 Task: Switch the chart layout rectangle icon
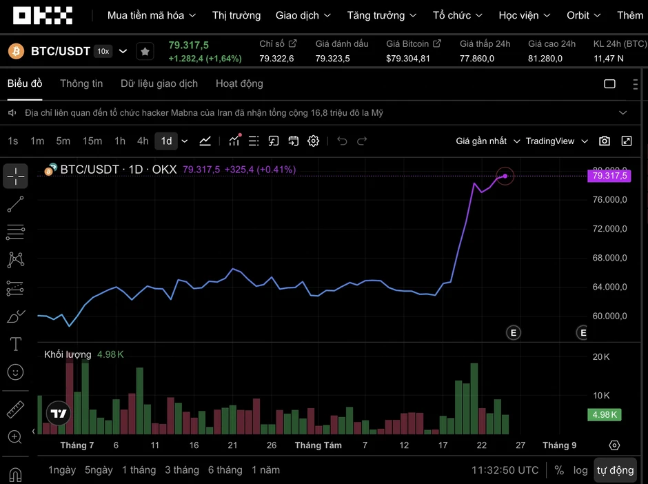tap(609, 84)
